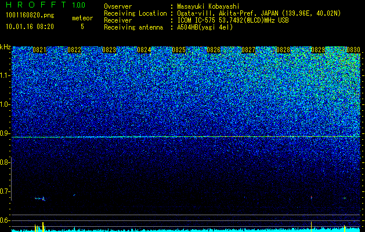Click the A504HB(yagi 4el) antenna text

tap(205, 27)
